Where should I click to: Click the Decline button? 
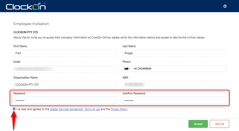tap(220, 124)
